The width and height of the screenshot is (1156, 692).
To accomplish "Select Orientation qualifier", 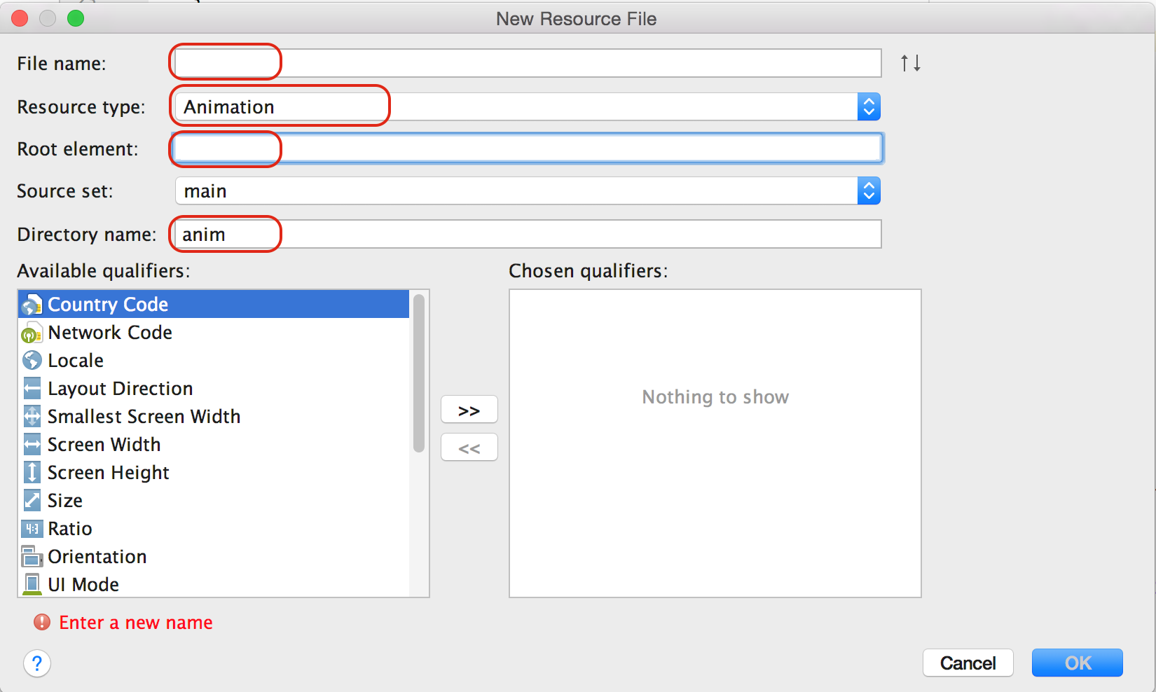I will [214, 556].
